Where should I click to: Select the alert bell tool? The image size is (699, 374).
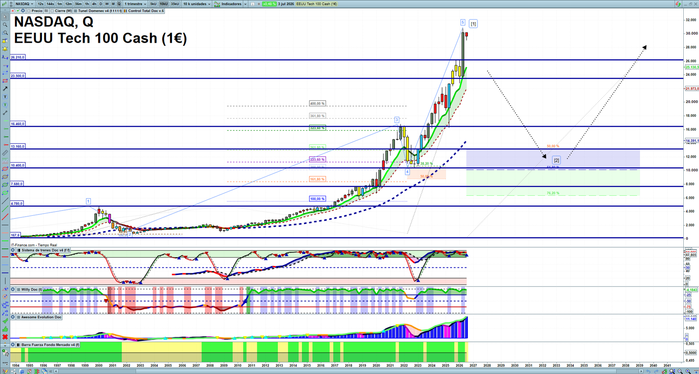point(5,49)
